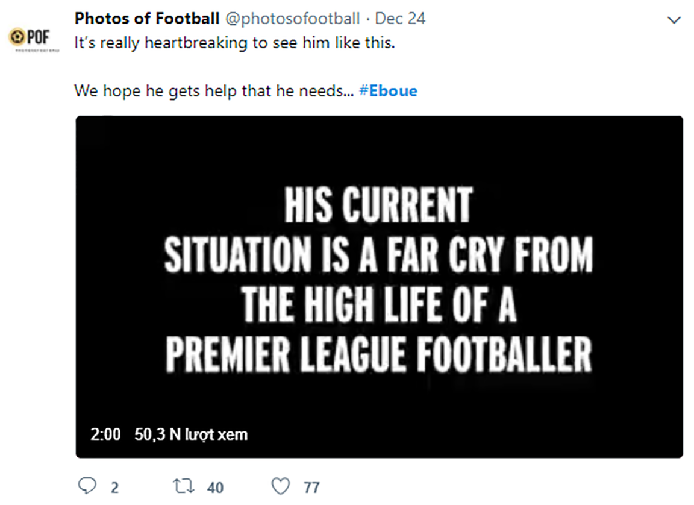Viewport: 694px width, 505px height.
Task: Play the video about the Premier League footballer
Action: 379,286
